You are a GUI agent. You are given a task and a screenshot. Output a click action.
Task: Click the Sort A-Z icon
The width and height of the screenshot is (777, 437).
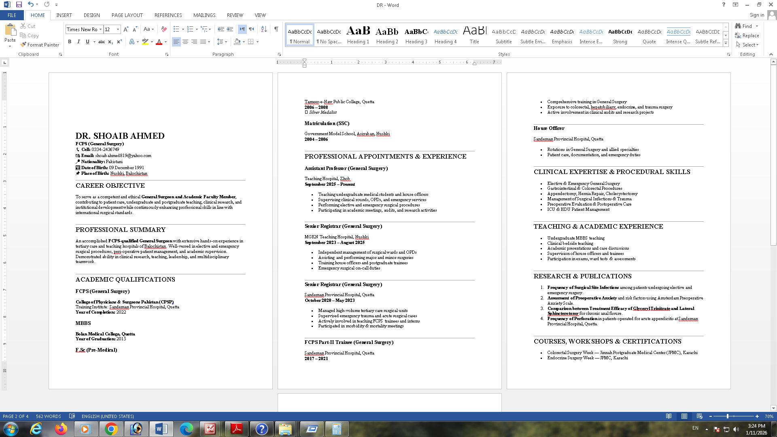tap(264, 29)
